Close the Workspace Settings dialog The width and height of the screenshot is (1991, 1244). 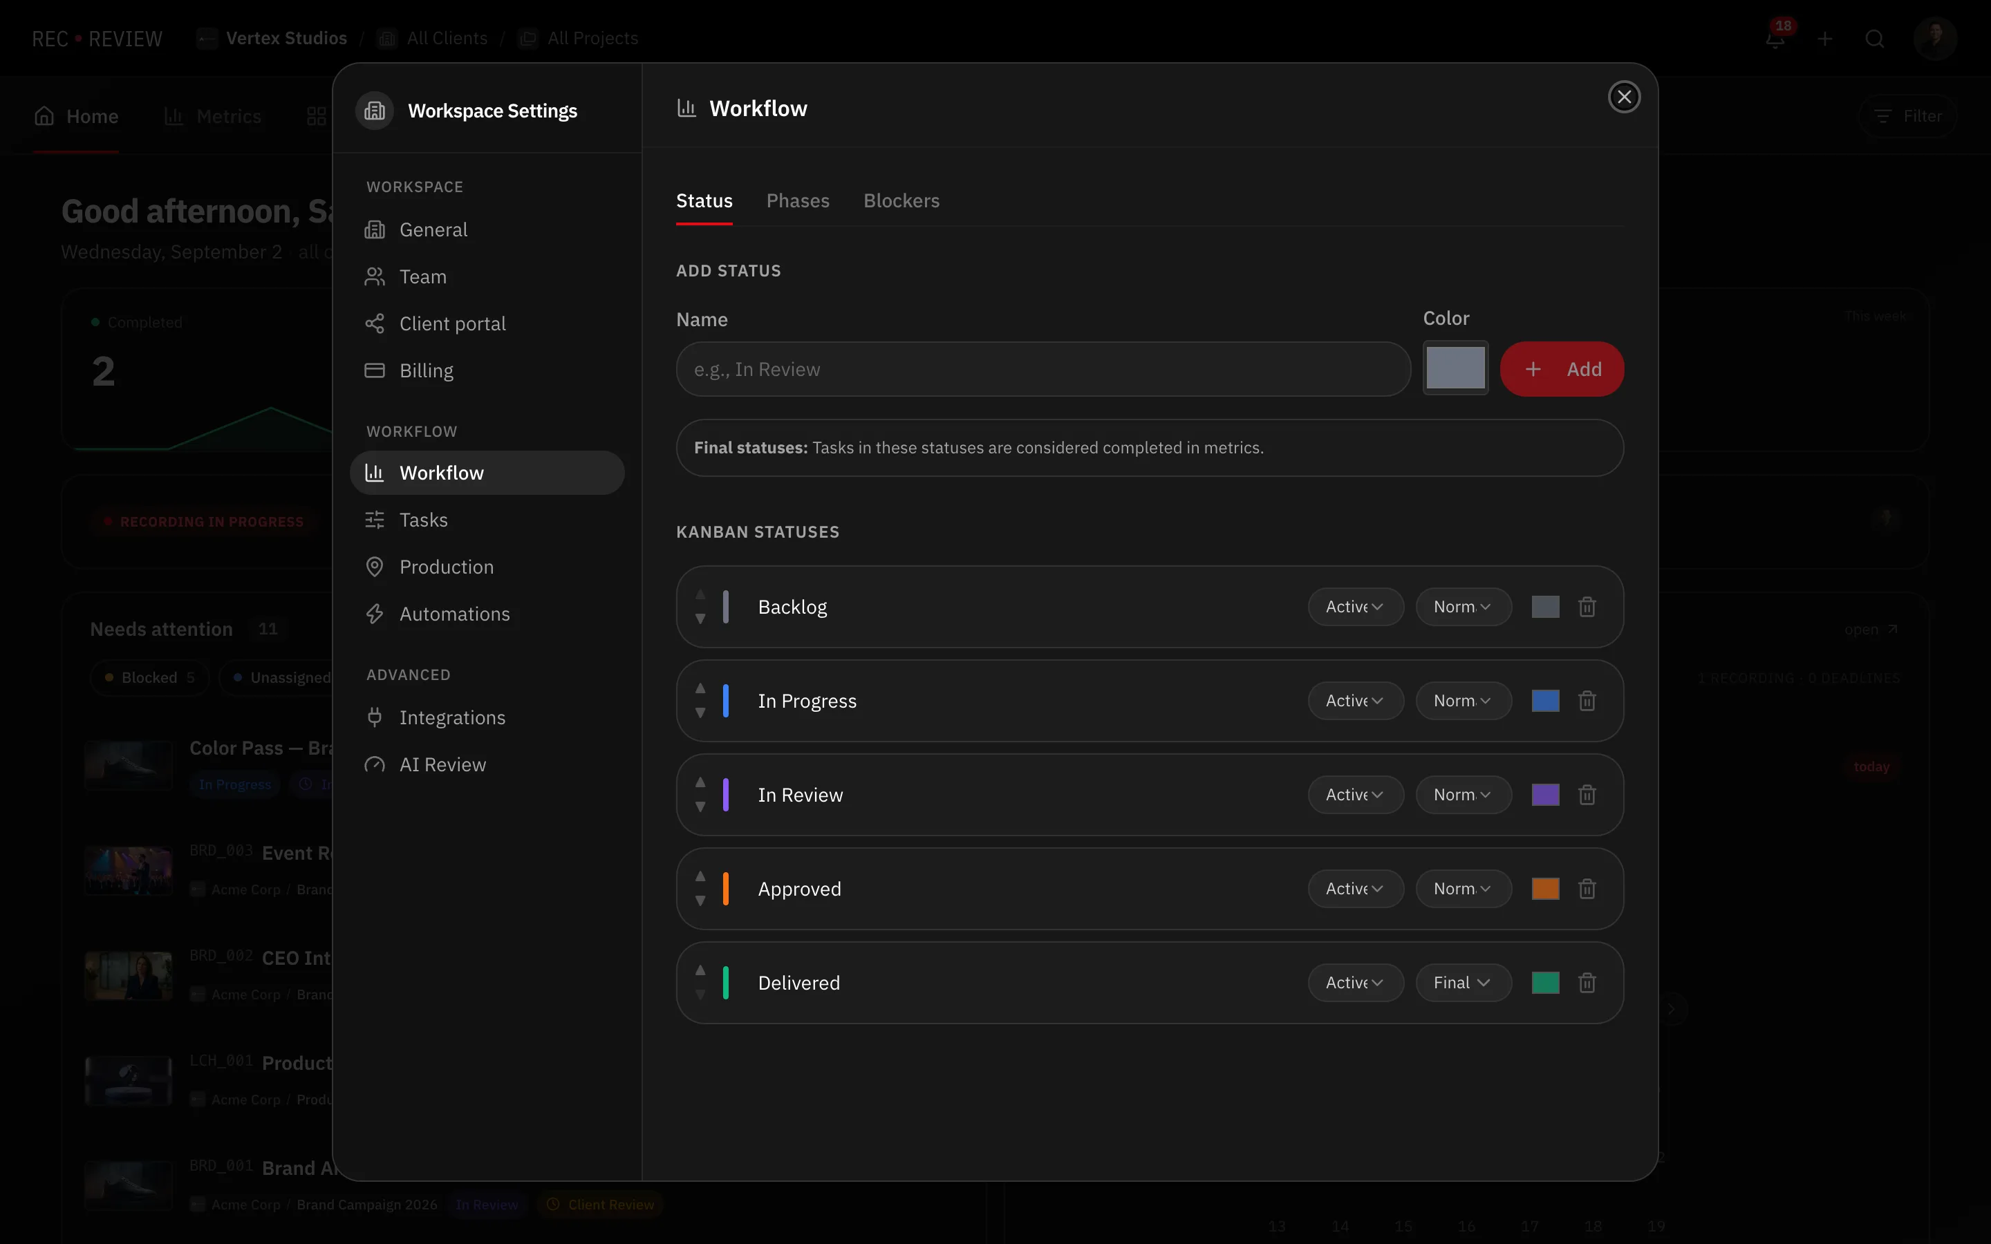(1624, 97)
